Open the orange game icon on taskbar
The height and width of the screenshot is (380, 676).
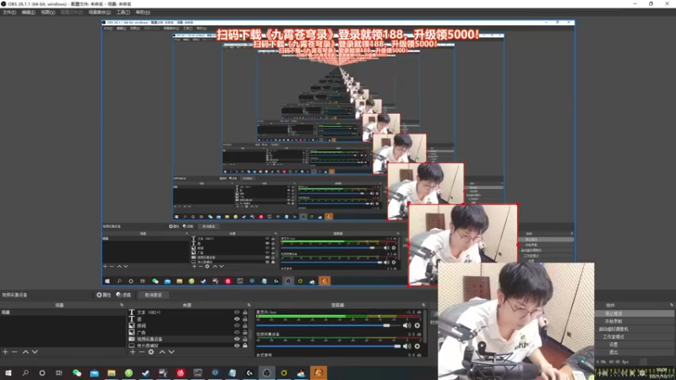[x=319, y=372]
